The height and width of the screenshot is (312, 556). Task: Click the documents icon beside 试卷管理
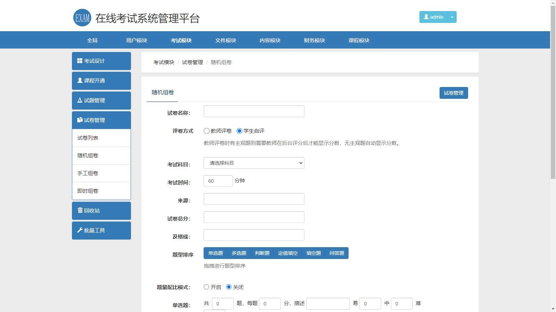tap(80, 120)
